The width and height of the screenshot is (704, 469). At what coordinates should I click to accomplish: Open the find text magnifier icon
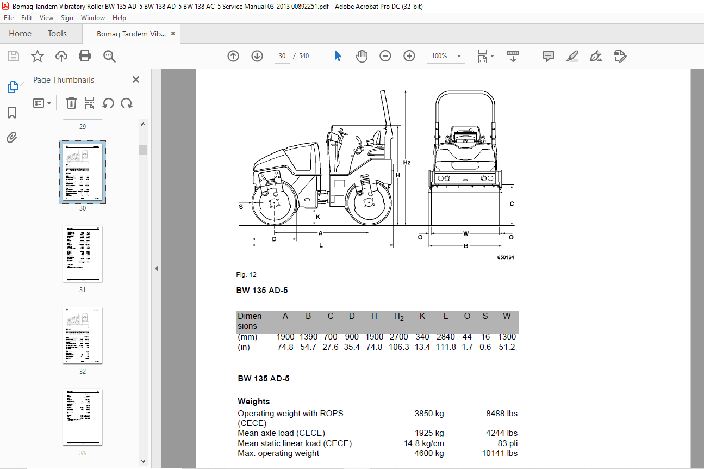tap(109, 56)
